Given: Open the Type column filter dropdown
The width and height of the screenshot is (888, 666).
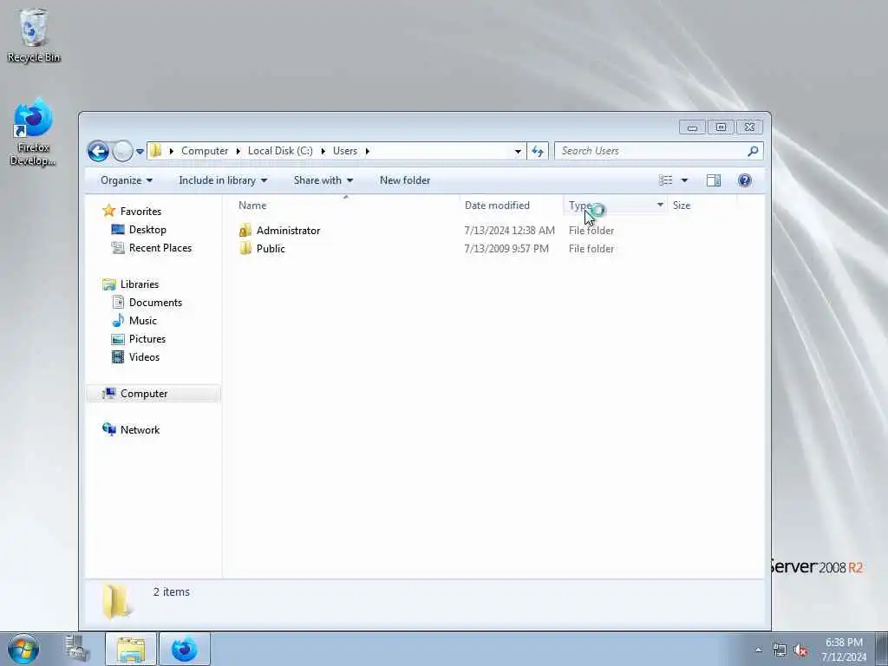Looking at the screenshot, I should pyautogui.click(x=660, y=205).
